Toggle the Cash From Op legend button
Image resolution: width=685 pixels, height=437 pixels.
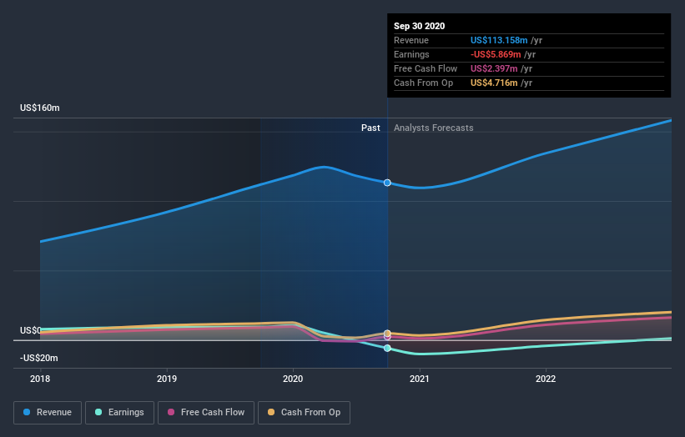pyautogui.click(x=304, y=413)
